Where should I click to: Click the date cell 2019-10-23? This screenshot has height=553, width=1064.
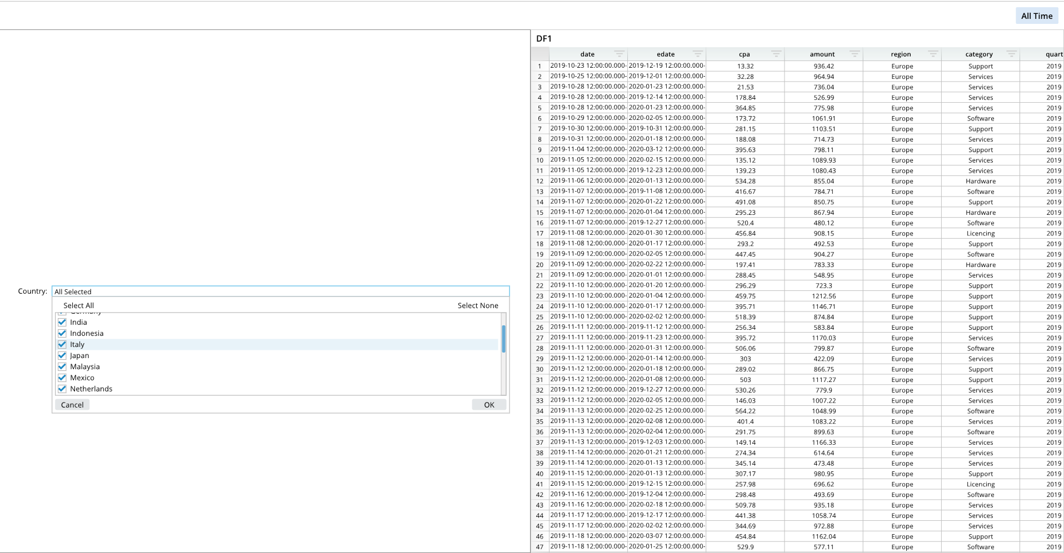coord(588,66)
